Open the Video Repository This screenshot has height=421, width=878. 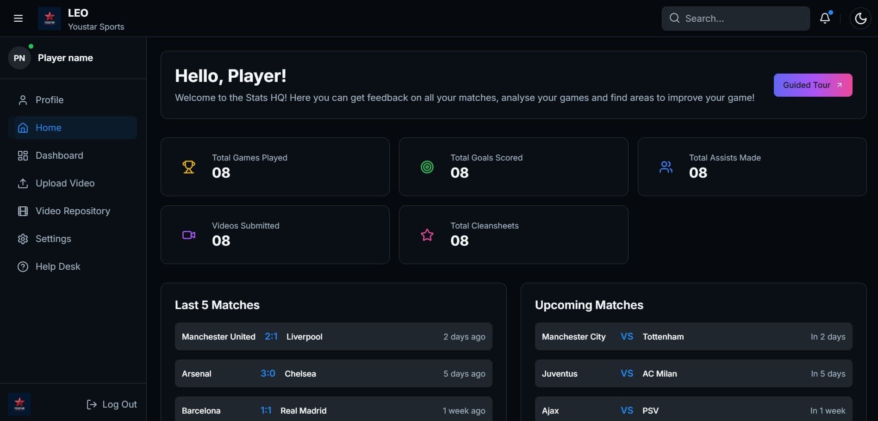pos(73,211)
